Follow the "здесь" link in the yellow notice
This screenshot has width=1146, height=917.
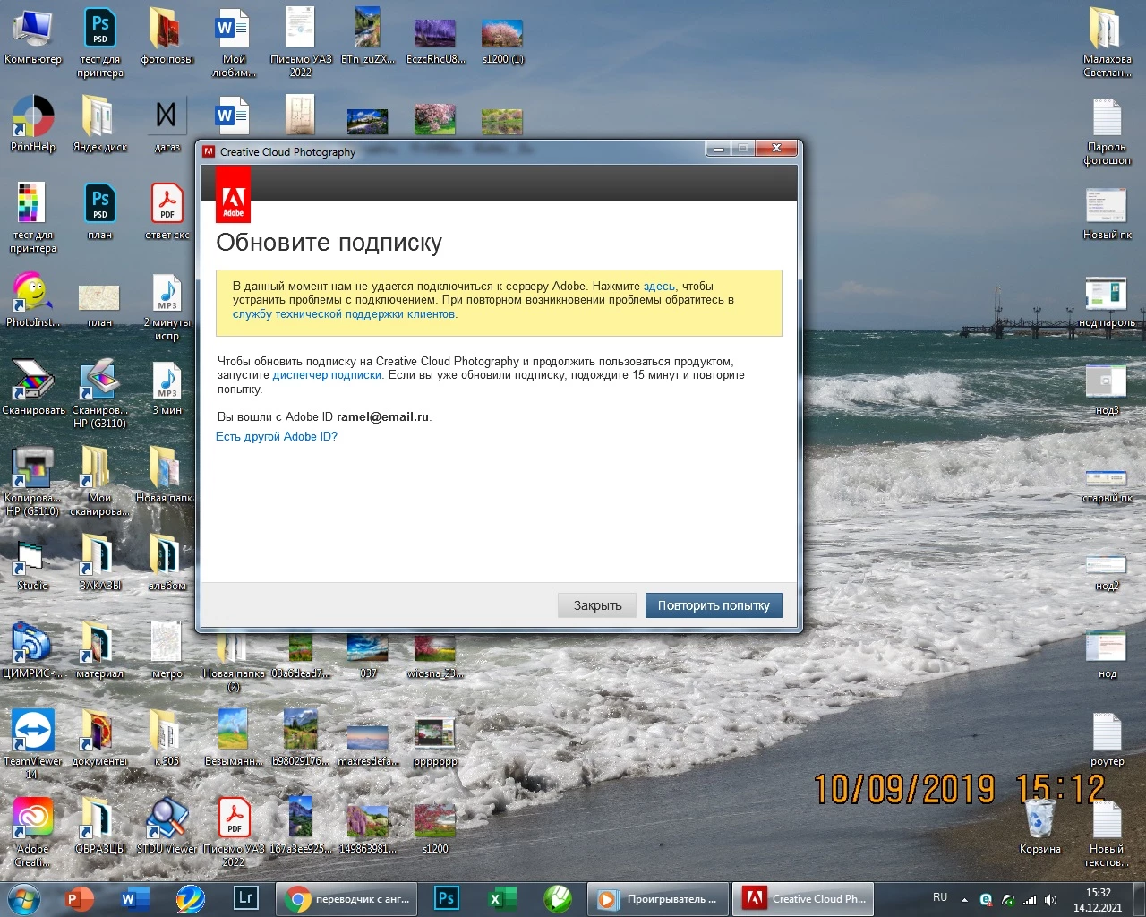click(659, 287)
